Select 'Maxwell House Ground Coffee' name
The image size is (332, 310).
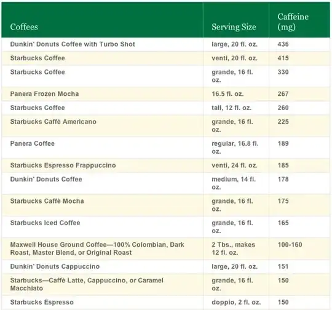click(x=97, y=248)
